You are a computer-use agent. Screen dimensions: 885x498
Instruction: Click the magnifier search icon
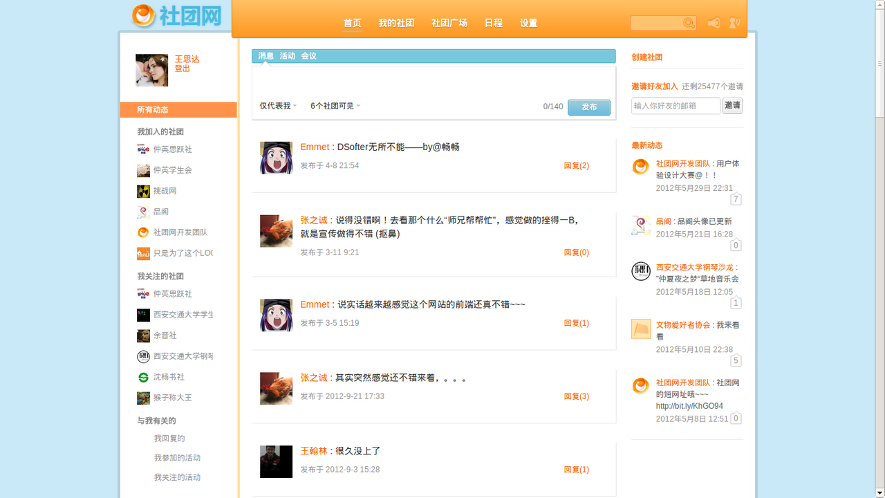689,24
